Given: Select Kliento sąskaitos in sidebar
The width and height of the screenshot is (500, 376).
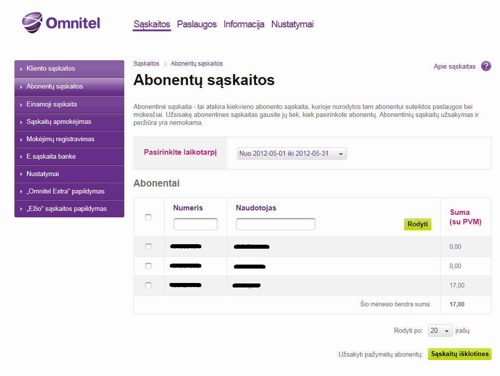Looking at the screenshot, I should point(69,69).
